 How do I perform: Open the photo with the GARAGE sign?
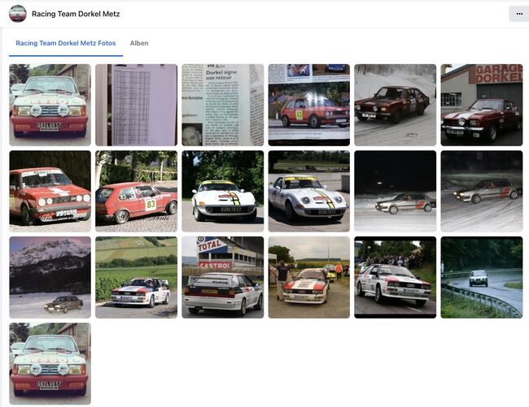[x=481, y=105]
